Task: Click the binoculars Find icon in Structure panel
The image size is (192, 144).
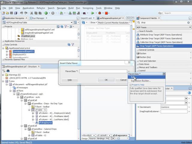Action: coord(8,71)
